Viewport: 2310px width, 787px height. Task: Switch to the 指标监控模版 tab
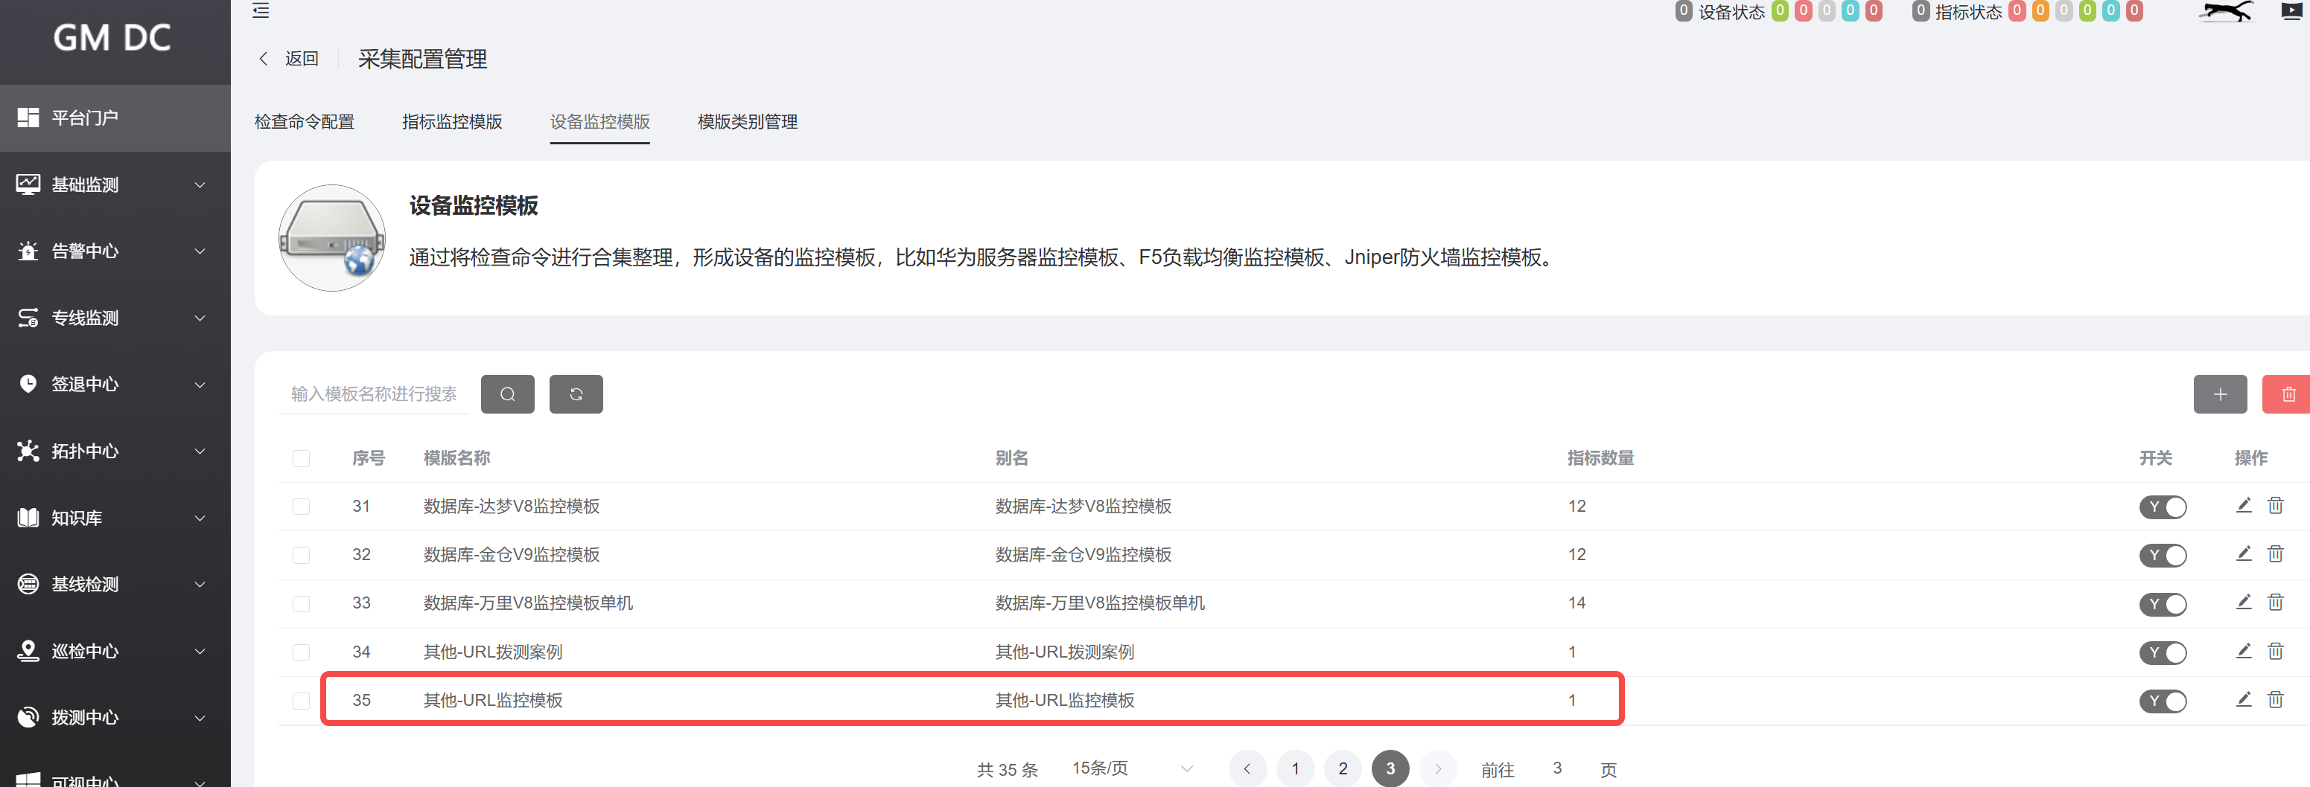(x=452, y=122)
